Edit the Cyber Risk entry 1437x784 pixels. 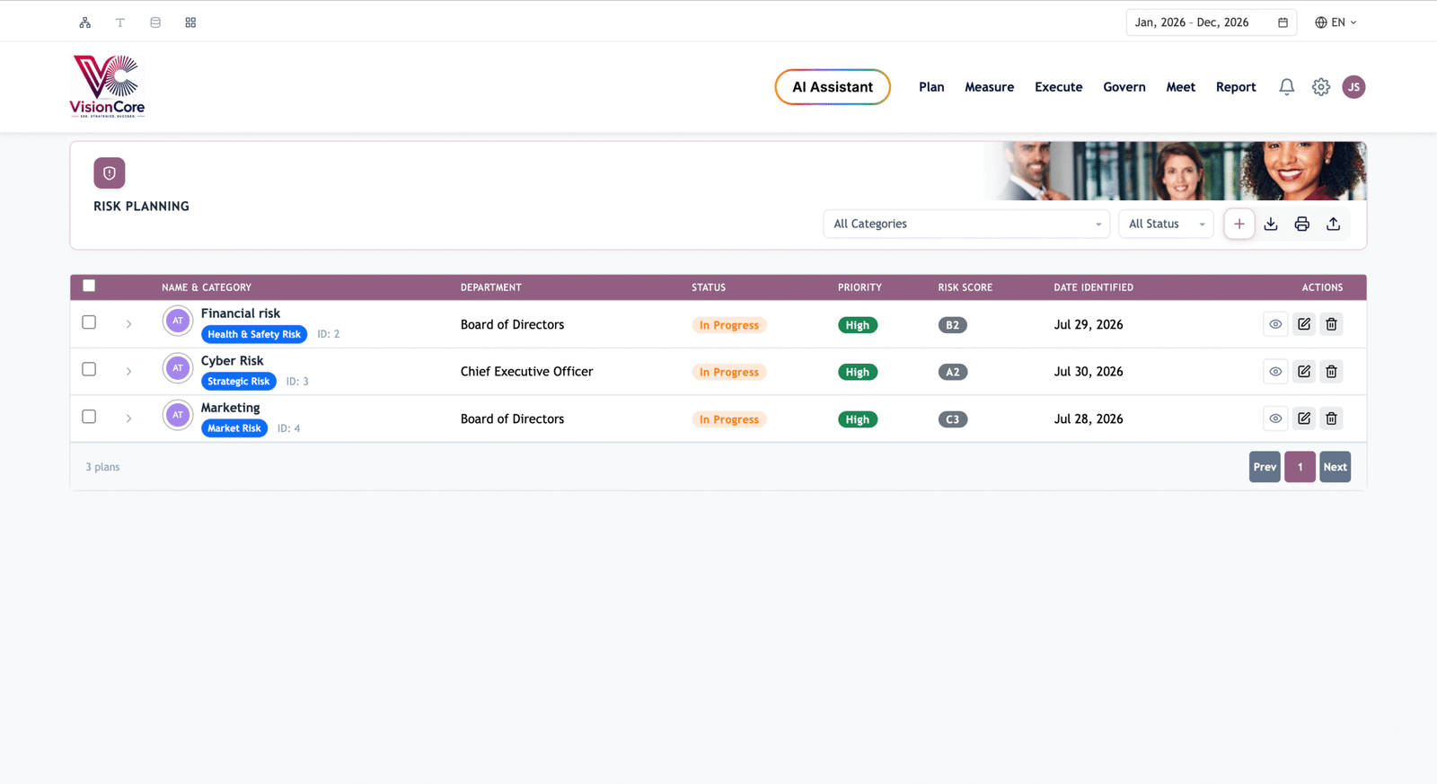click(1304, 372)
